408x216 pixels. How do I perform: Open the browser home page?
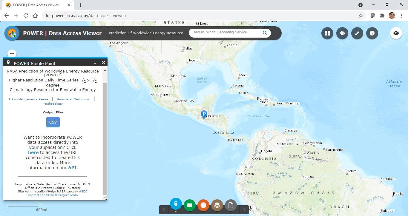pos(35,16)
